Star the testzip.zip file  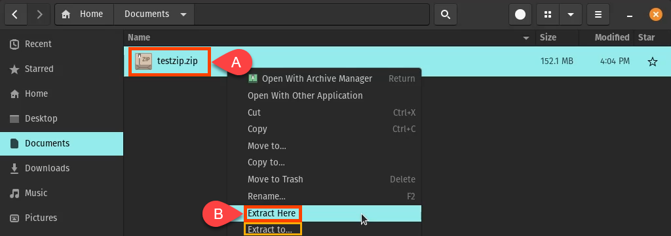tap(652, 62)
